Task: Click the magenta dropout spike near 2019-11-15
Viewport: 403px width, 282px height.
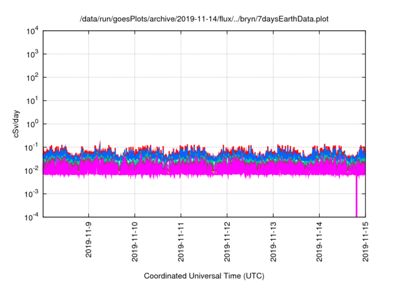Action: (356, 196)
